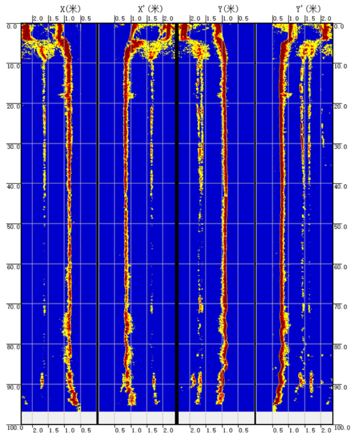
Task: Click the gray bottom band in Y' panel
Action: [x=294, y=417]
